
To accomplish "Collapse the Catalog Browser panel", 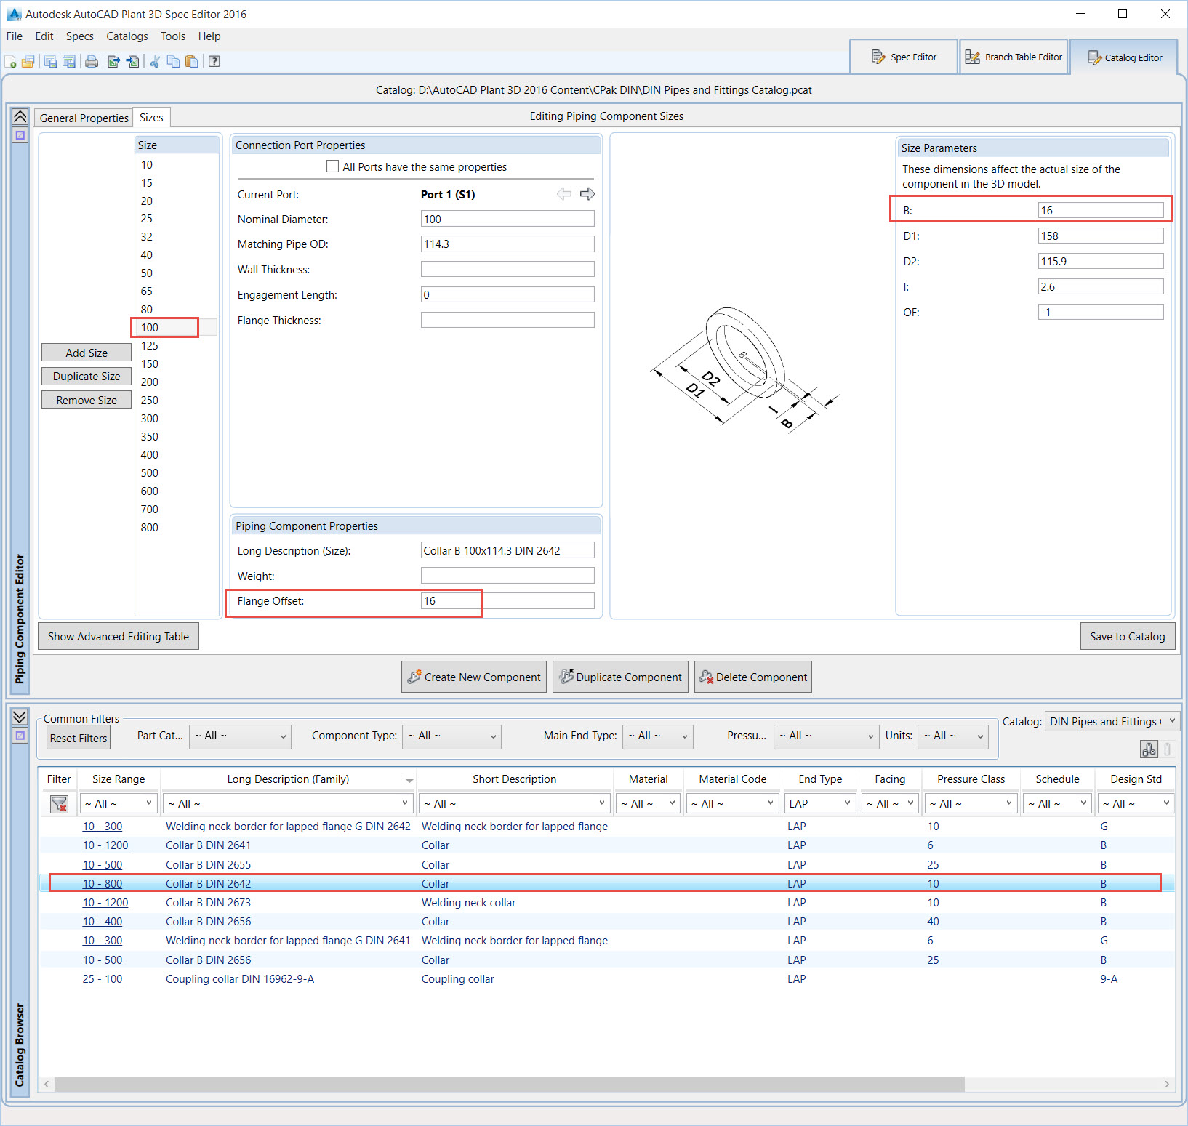I will (x=20, y=717).
